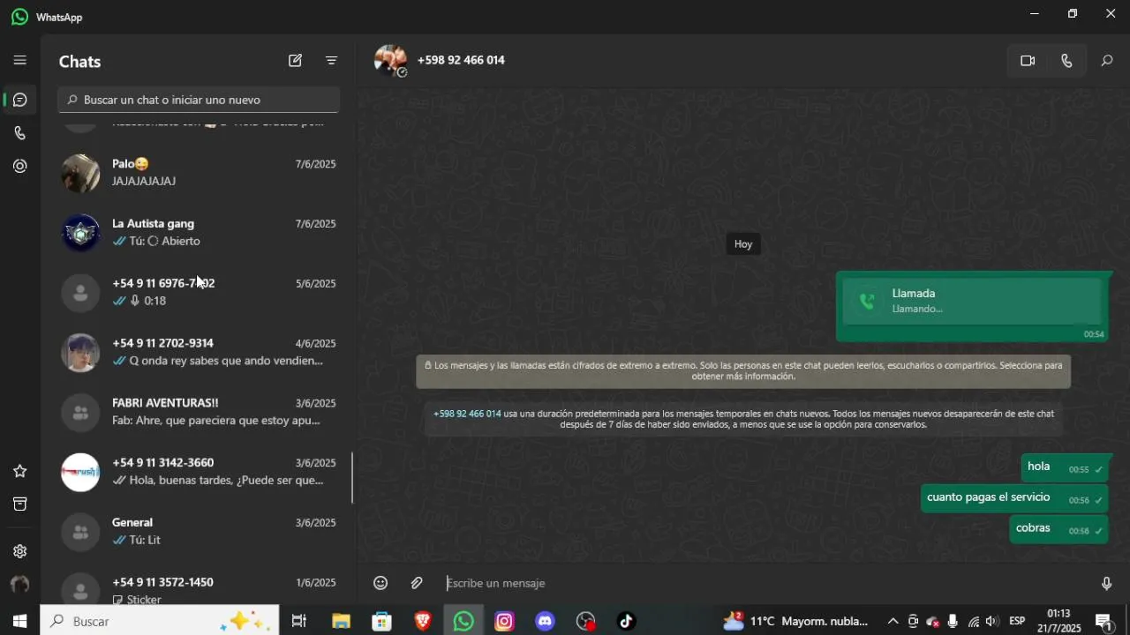Open chat with +54 9 11 6976 number
Viewport: 1130px width, 635px height.
tap(199, 293)
